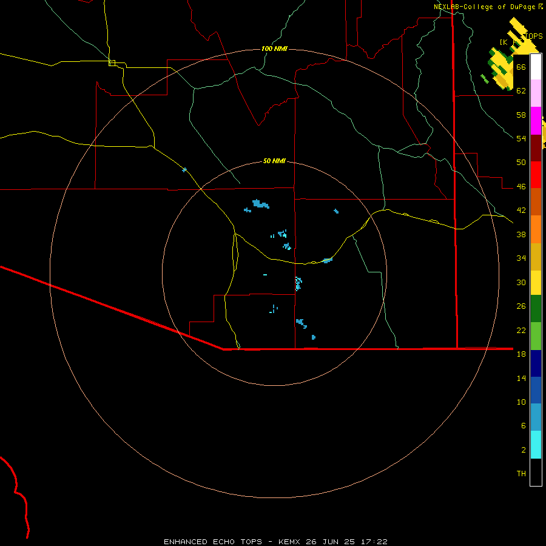Click the '66' legend value

pyautogui.click(x=521, y=67)
